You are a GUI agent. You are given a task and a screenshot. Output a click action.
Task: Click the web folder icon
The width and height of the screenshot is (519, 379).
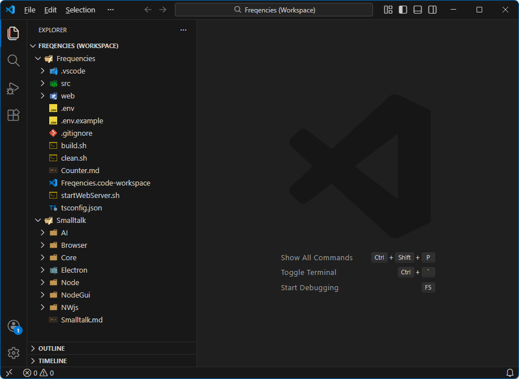(53, 96)
